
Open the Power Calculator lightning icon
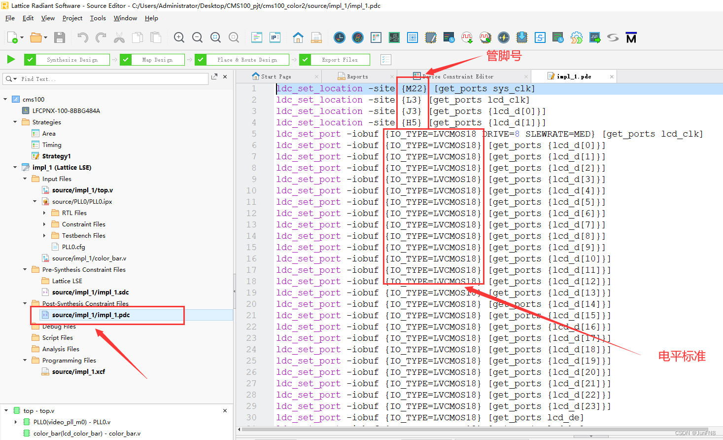click(503, 37)
